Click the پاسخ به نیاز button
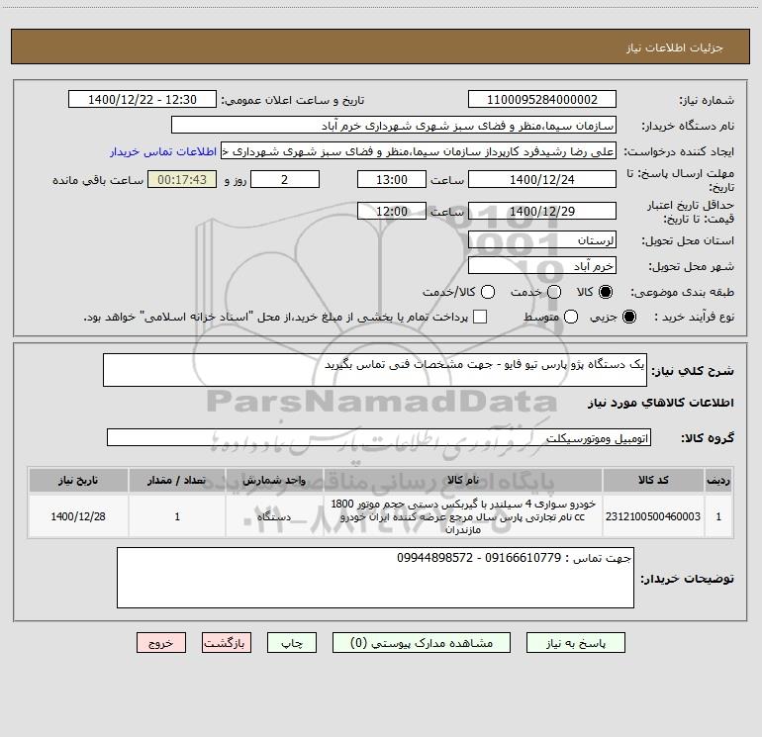 tap(575, 642)
